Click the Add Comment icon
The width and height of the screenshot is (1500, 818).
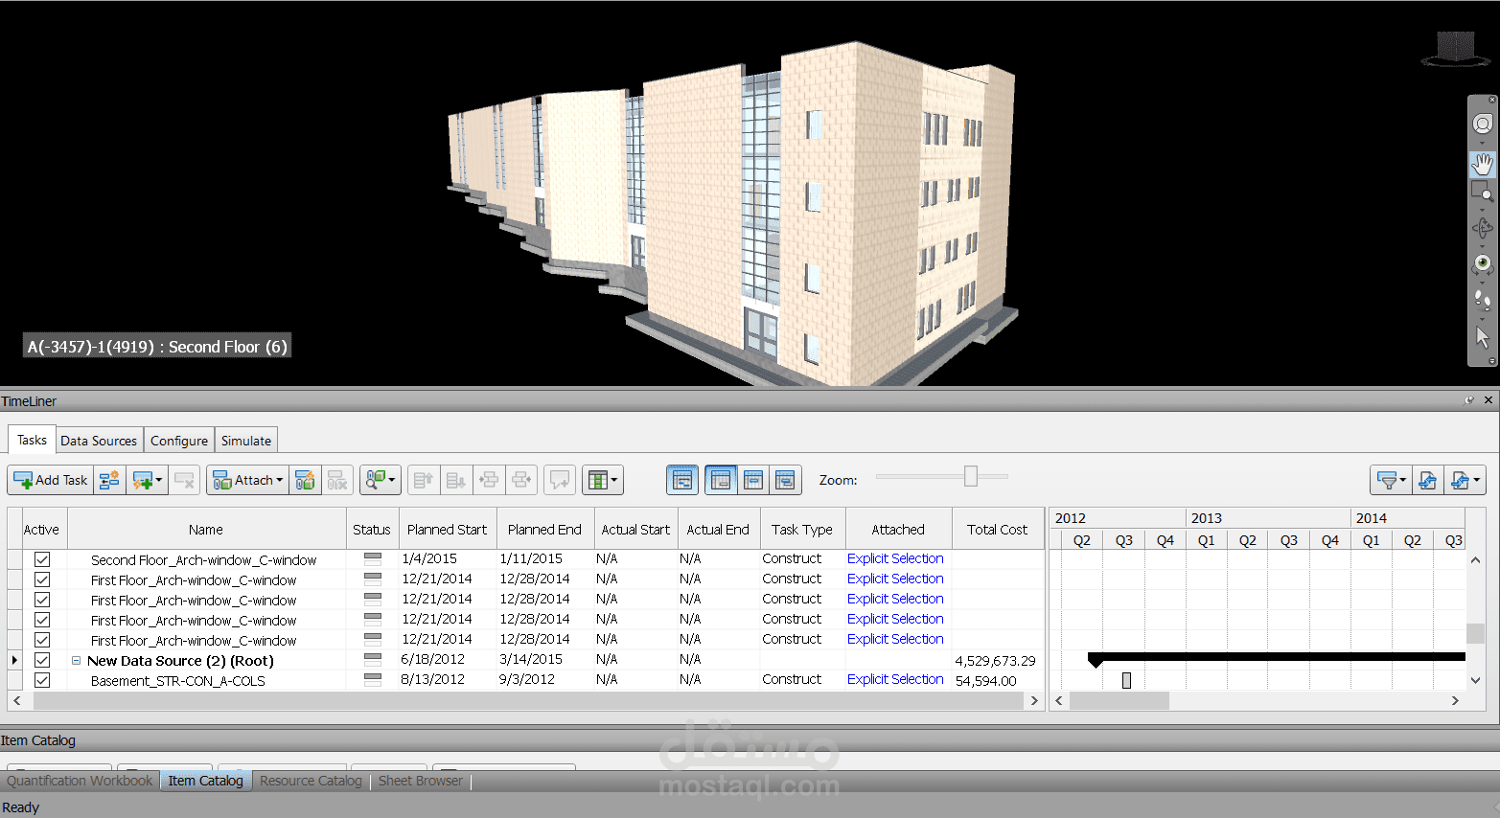tap(559, 480)
